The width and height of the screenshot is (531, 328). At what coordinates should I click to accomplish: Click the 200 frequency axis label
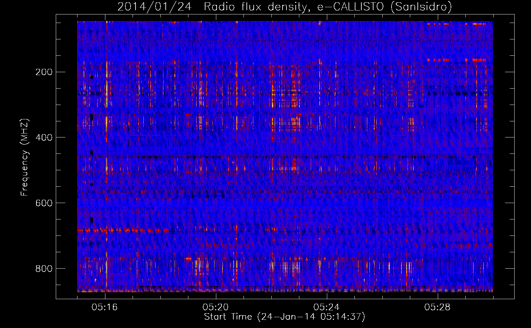tap(44, 72)
